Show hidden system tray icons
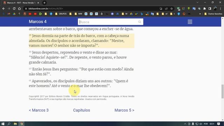The image size is (224, 126). (185, 124)
